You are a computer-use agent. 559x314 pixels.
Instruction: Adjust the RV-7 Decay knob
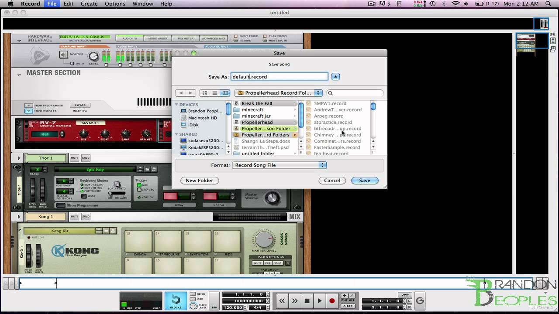(104, 133)
